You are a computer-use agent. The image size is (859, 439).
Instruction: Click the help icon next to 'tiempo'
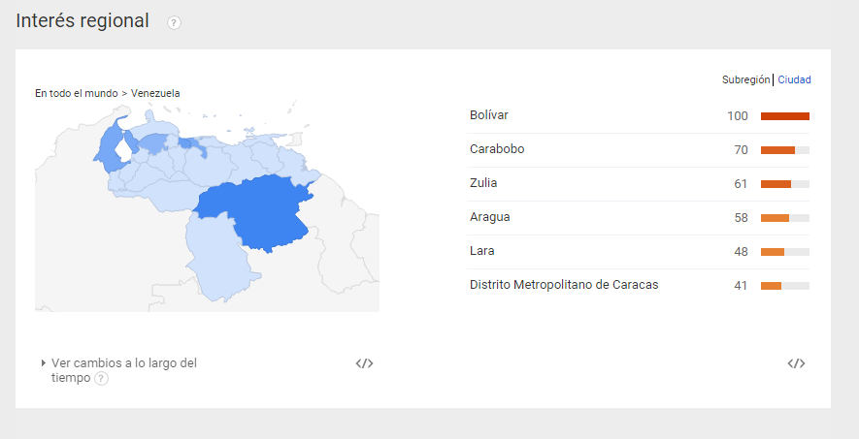click(101, 379)
